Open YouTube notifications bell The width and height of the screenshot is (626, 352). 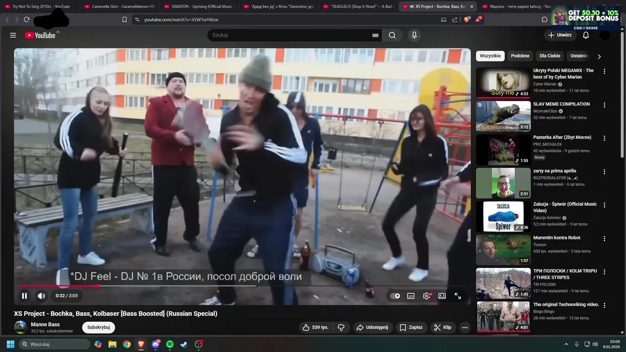click(x=586, y=35)
